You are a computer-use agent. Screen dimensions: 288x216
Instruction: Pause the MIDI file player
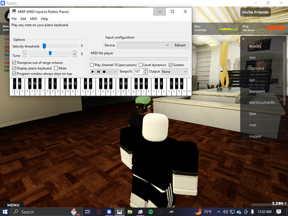[x=98, y=71]
